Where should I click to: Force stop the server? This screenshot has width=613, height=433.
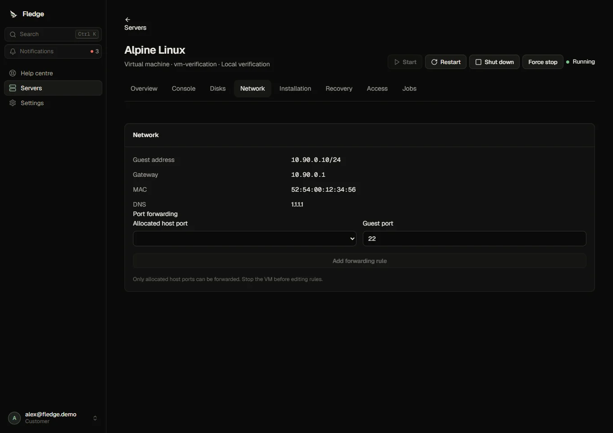(x=543, y=62)
